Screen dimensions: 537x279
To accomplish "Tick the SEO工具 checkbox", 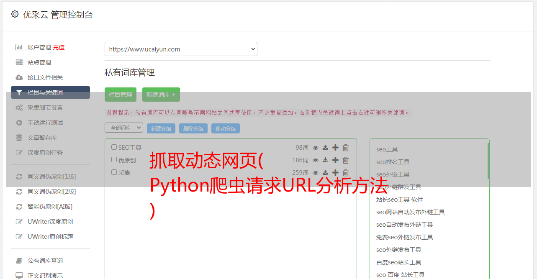I will point(114,147).
